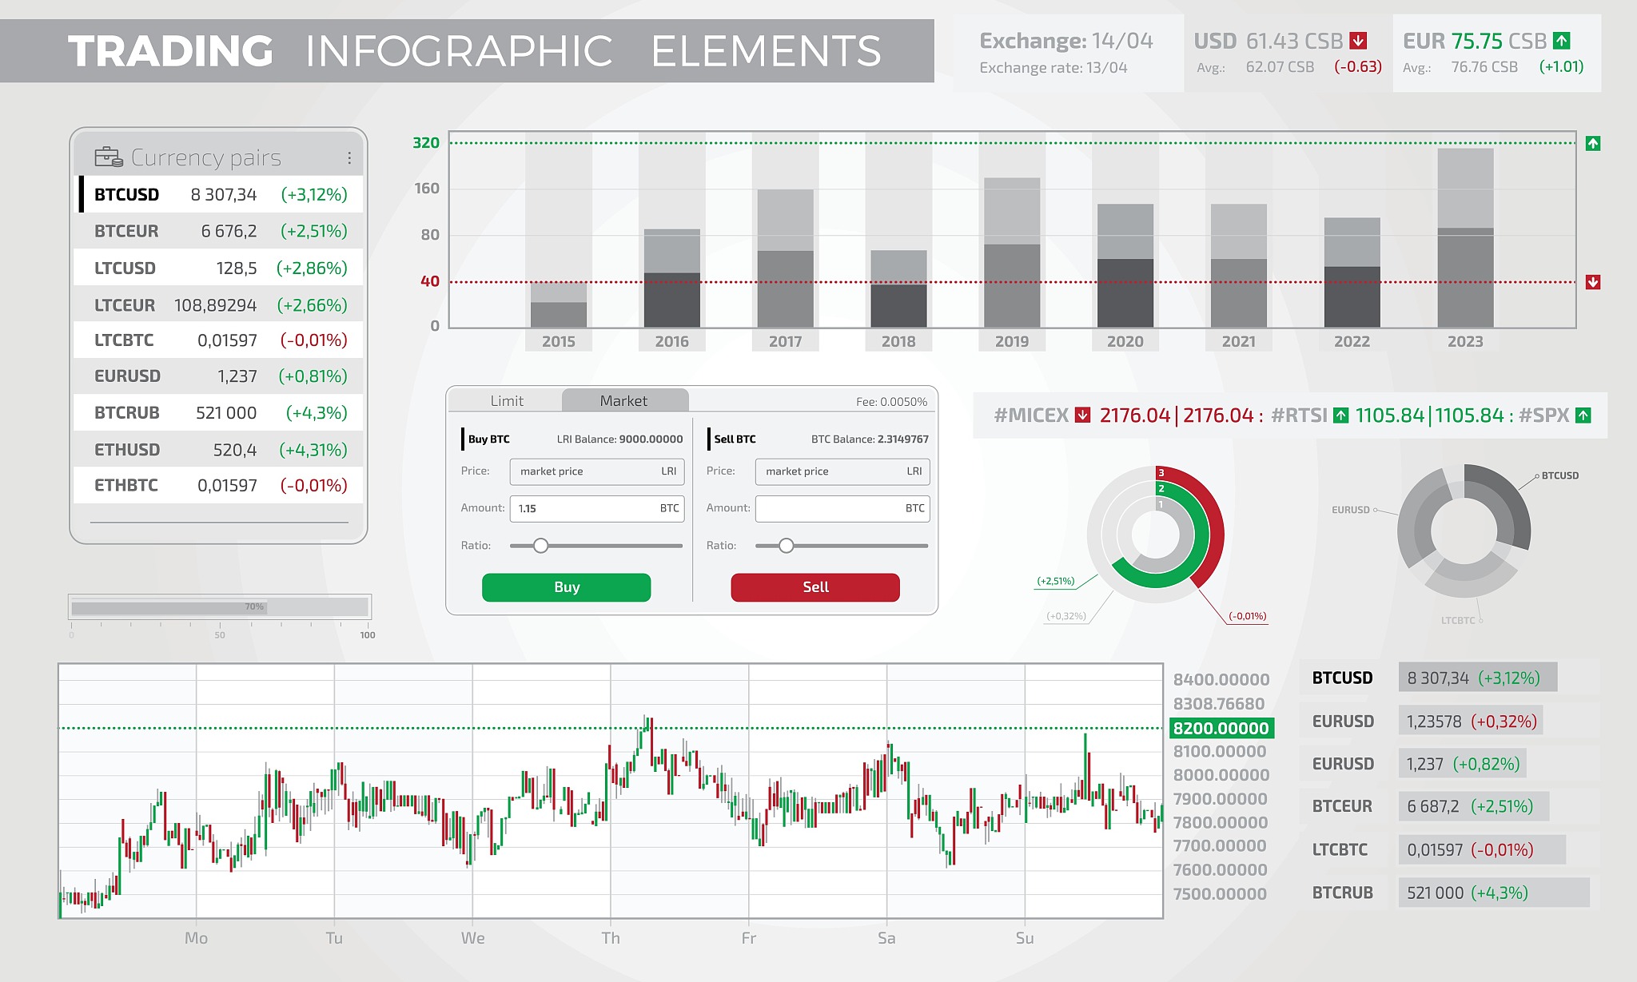1637x982 pixels.
Task: Open the Currency pairs three-dot menu
Action: point(349,158)
